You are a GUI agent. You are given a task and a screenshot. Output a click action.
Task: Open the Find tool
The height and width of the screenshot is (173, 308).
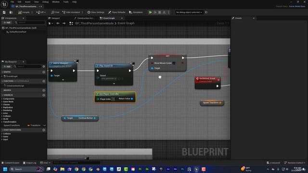point(55,12)
